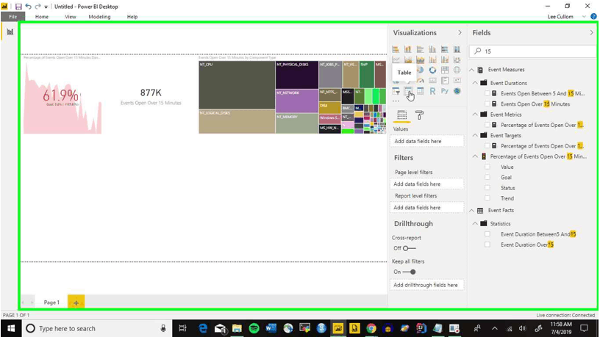Select the Page 1 report tab

51,302
